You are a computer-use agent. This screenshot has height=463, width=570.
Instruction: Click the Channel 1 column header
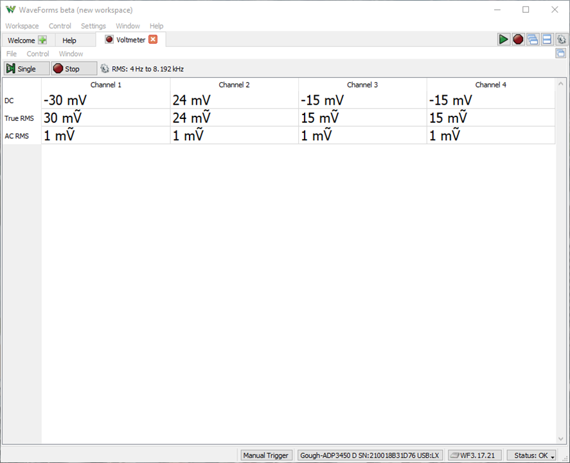(106, 85)
